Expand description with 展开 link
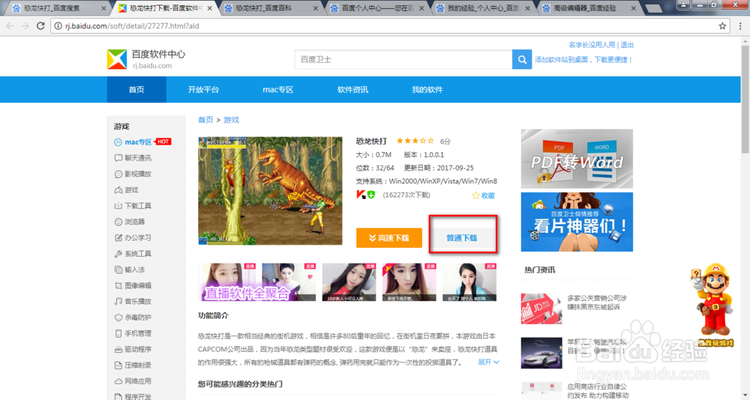This screenshot has height=400, width=750. (x=488, y=362)
